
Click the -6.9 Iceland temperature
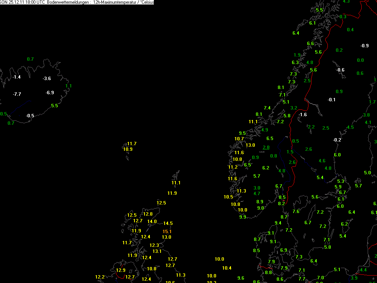50,93
